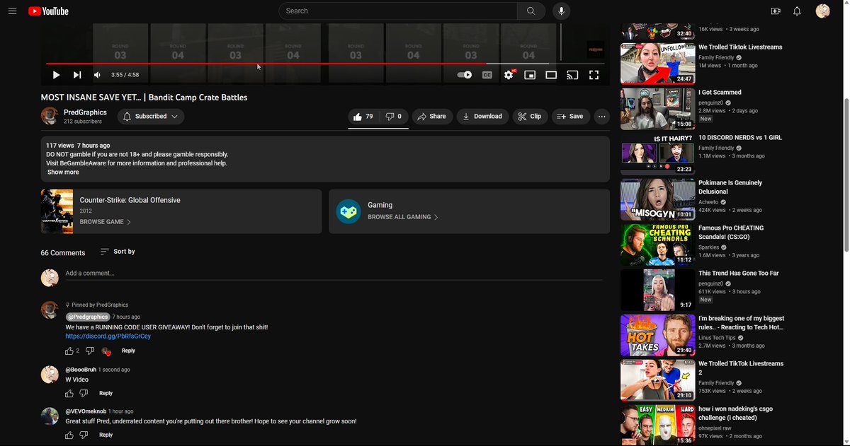Open the YouTube guide hamburger menu
850x446 pixels.
[12, 11]
